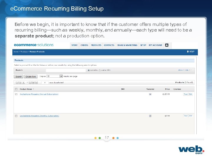Image resolution: width=212 pixels, height=159 pixels.
Task: Click the $9.99 price cell
Action: (x=167, y=116)
